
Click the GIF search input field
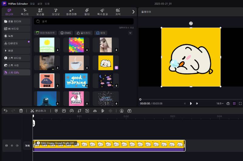pyautogui.click(x=84, y=21)
